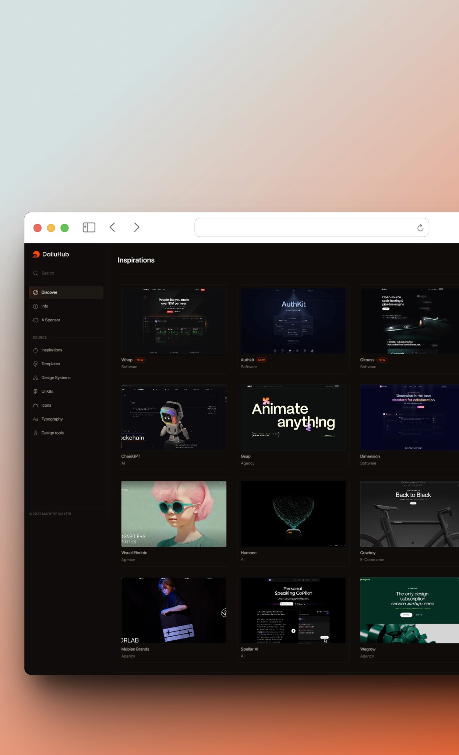Click the UI Kits Figma icon
The width and height of the screenshot is (459, 755).
click(x=36, y=392)
